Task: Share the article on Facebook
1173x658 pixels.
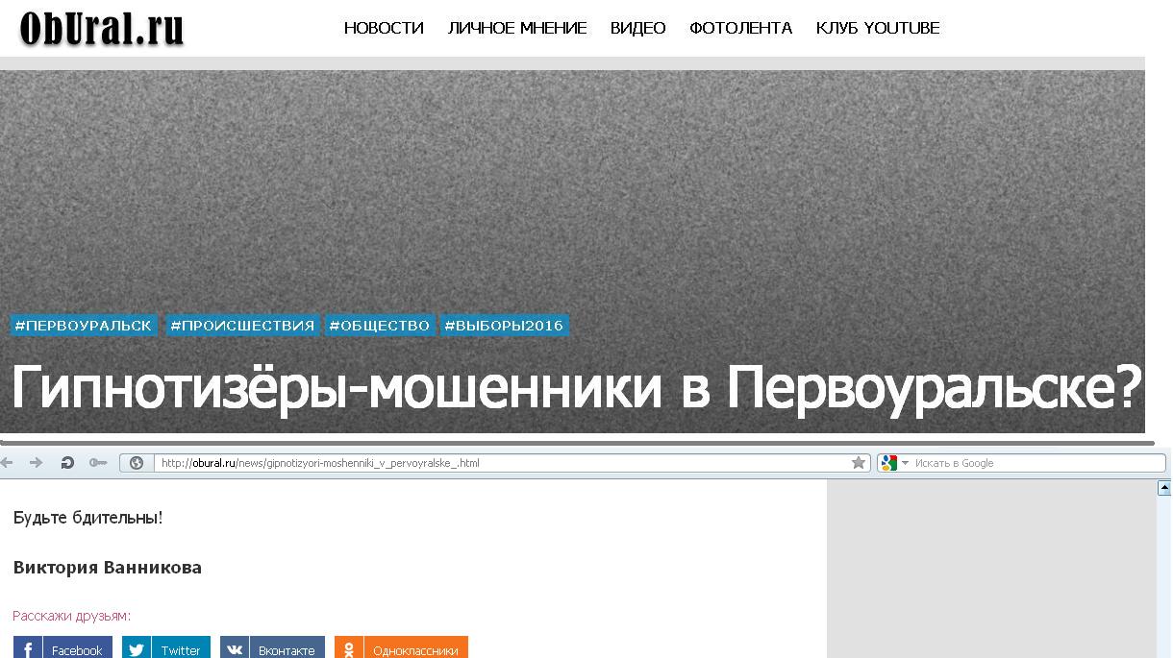Action: click(x=63, y=649)
